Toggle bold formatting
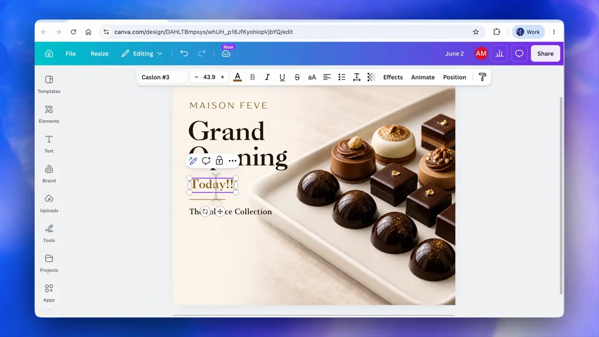This screenshot has height=337, width=599. click(252, 77)
